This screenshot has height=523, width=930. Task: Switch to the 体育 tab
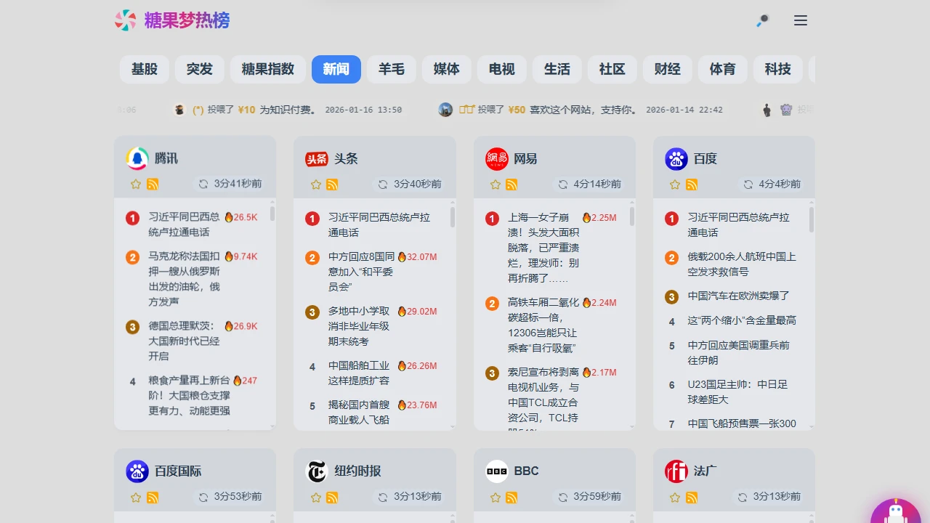(x=722, y=69)
